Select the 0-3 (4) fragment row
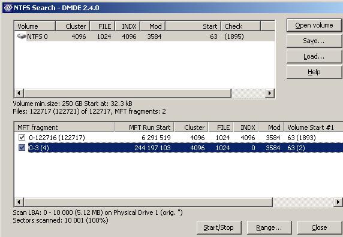Image resolution: width=343 pixels, height=237 pixels. 179,148
